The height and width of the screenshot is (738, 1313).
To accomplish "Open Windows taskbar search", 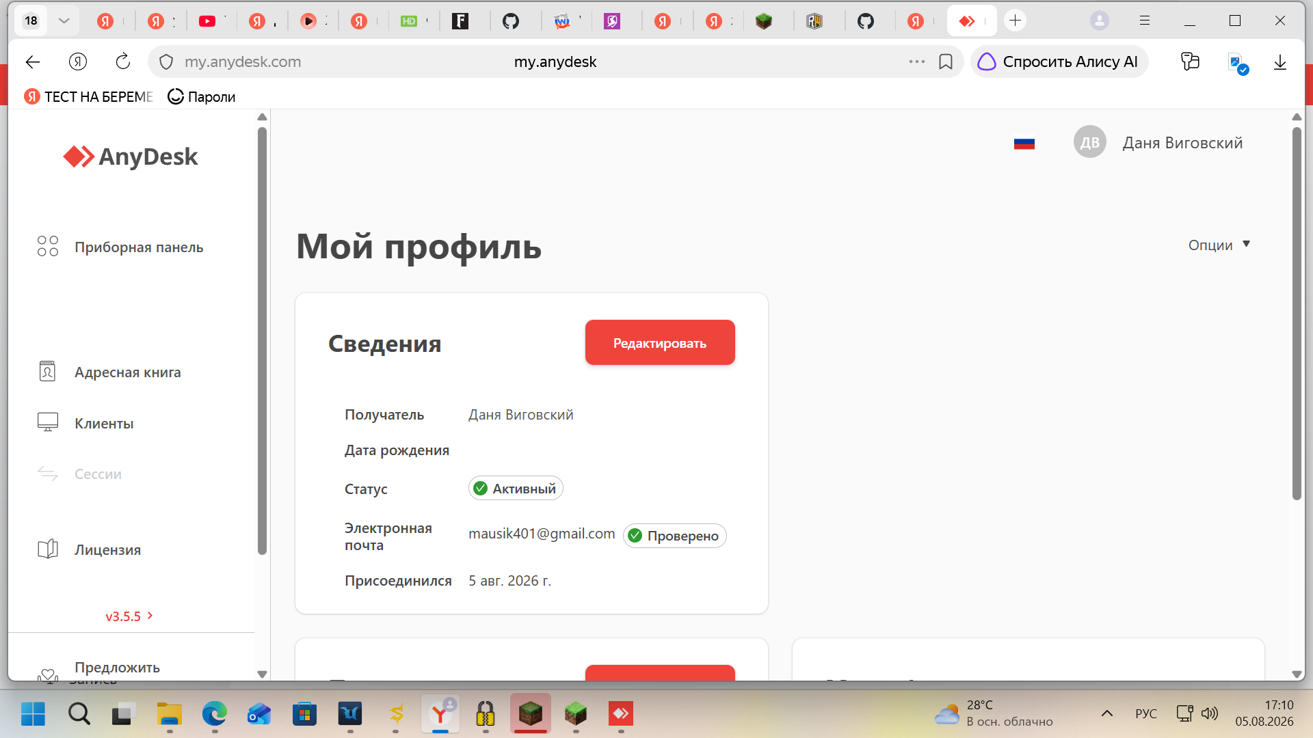I will (79, 714).
